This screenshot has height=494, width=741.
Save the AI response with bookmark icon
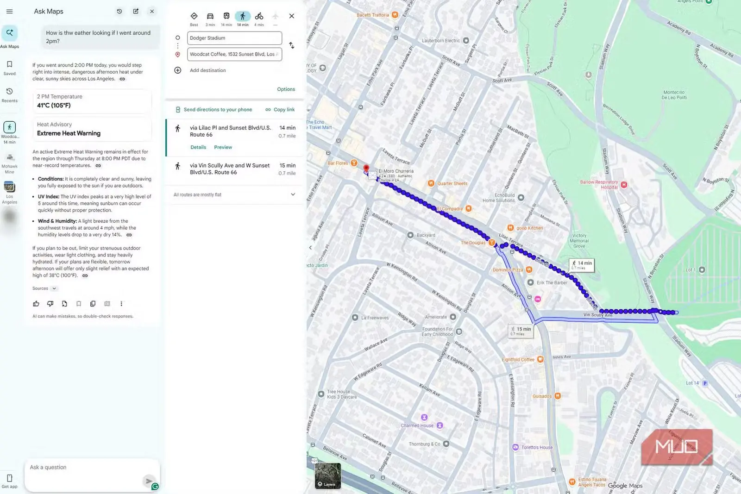click(79, 304)
